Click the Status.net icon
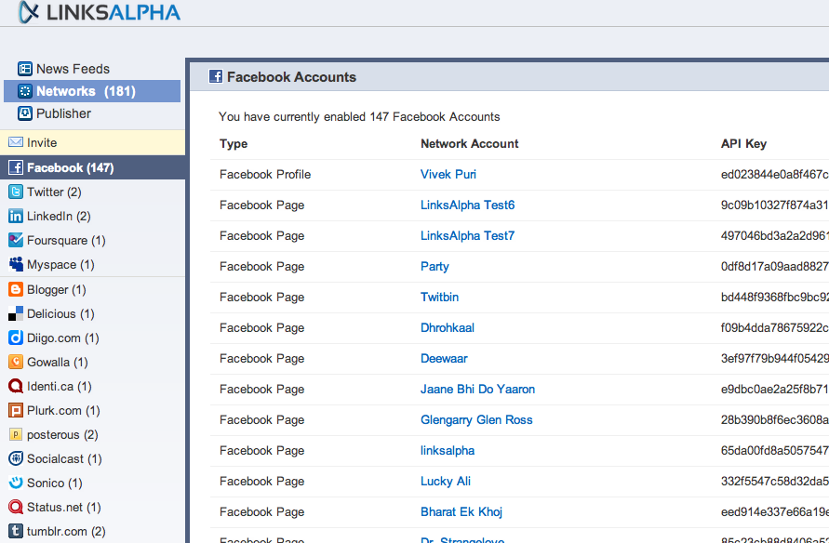Image resolution: width=829 pixels, height=543 pixels. coord(16,507)
